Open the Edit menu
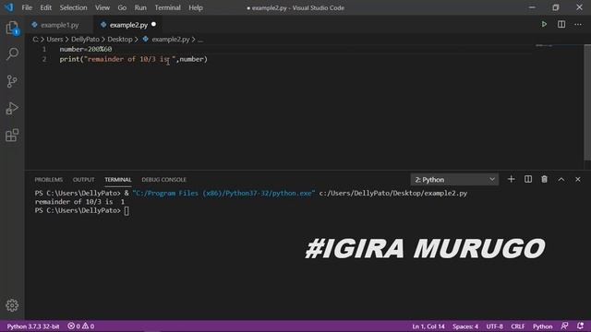The image size is (591, 332). [x=45, y=7]
